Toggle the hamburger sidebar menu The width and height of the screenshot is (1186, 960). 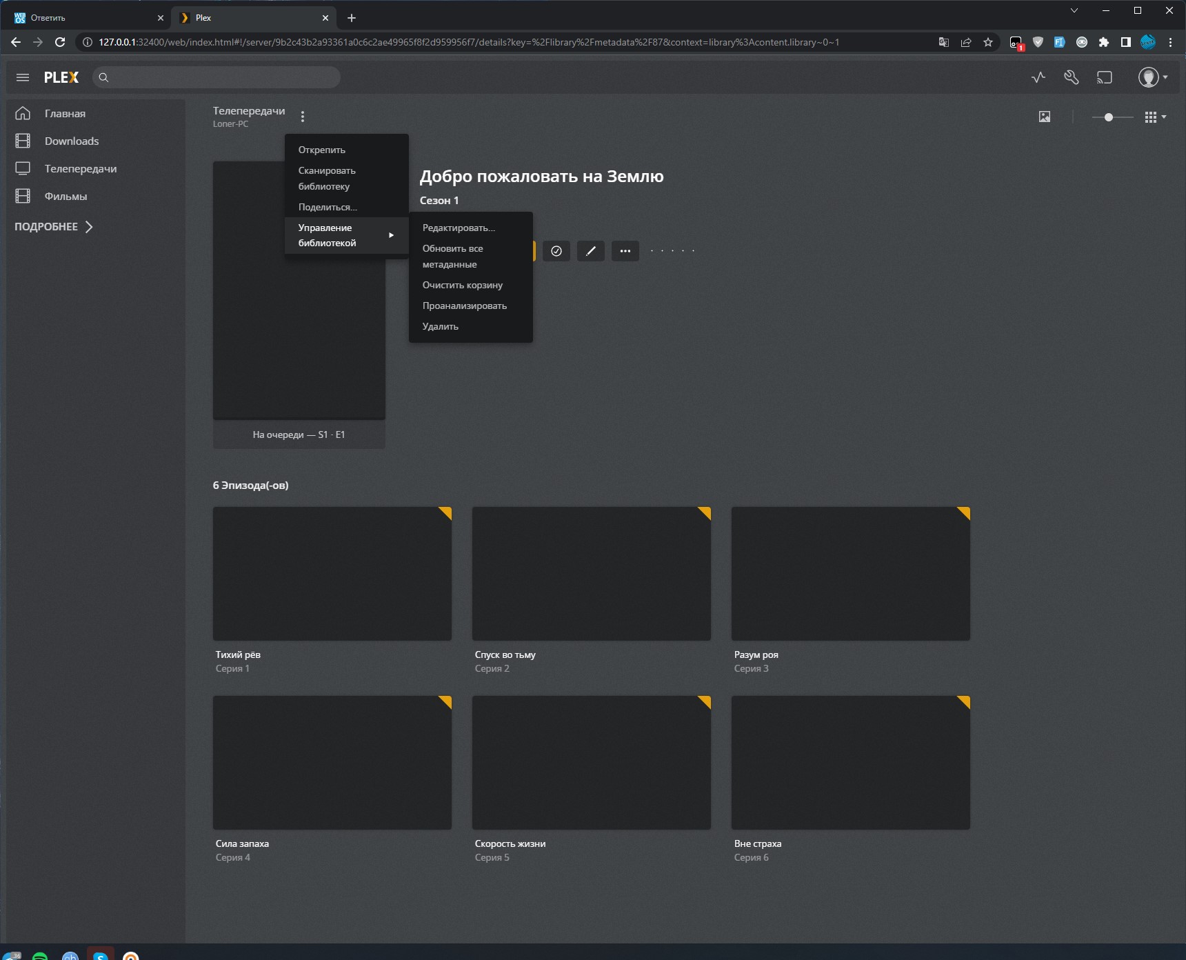23,77
